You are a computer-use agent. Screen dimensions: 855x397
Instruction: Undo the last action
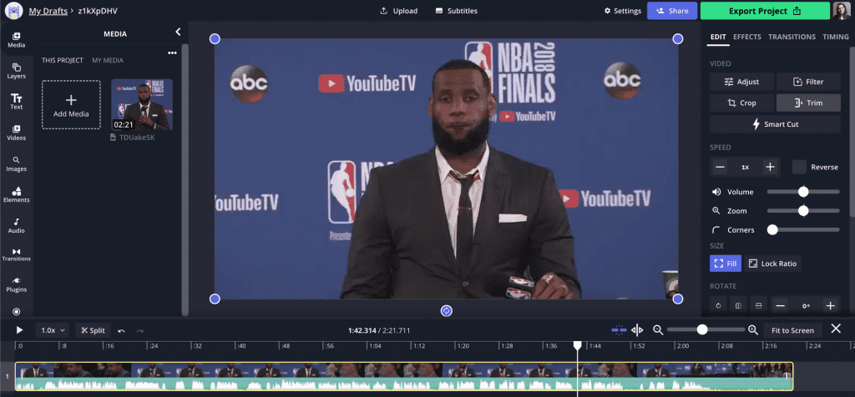pos(122,330)
